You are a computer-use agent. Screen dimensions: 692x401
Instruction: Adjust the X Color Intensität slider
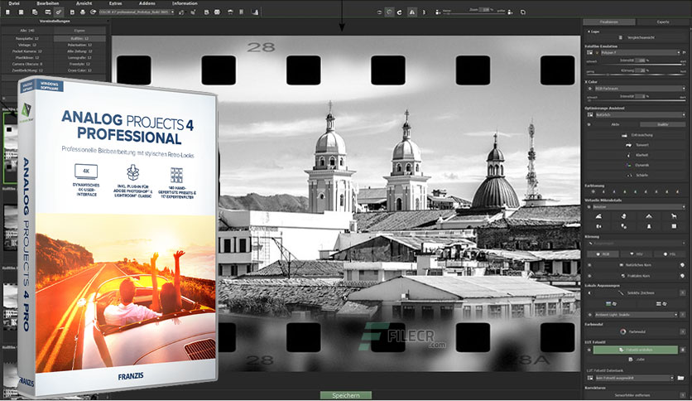coord(637,101)
